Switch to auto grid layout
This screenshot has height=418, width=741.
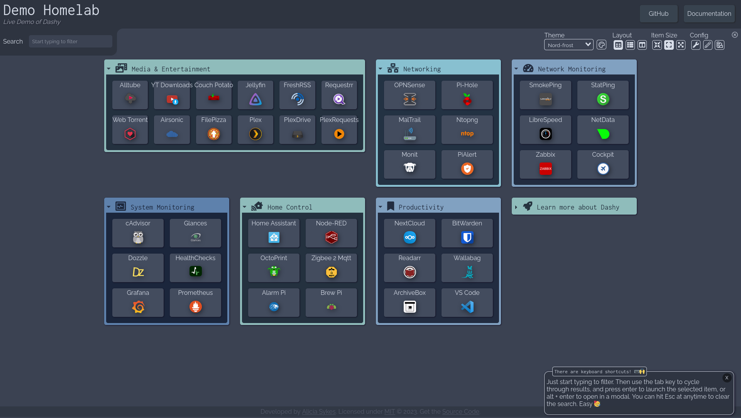pos(618,45)
